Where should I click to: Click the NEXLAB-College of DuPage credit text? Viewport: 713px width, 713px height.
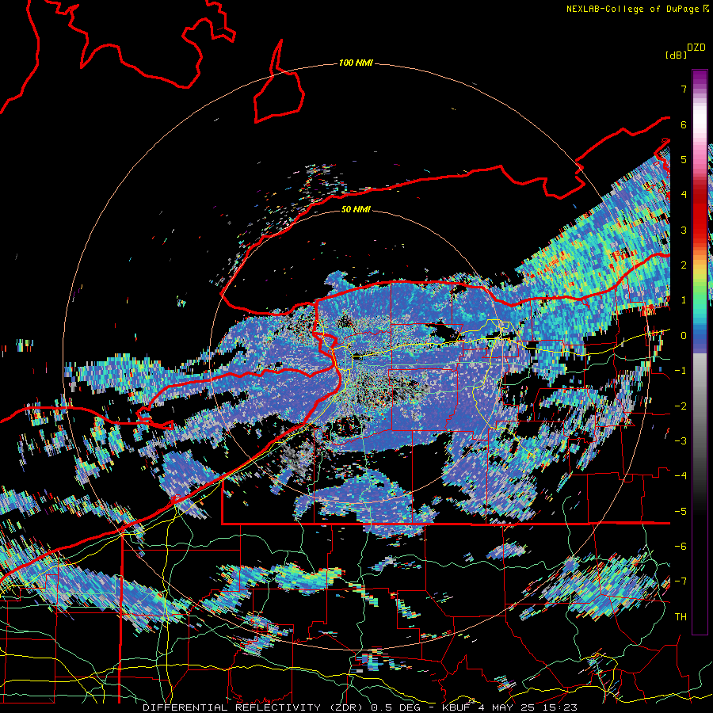tap(632, 9)
